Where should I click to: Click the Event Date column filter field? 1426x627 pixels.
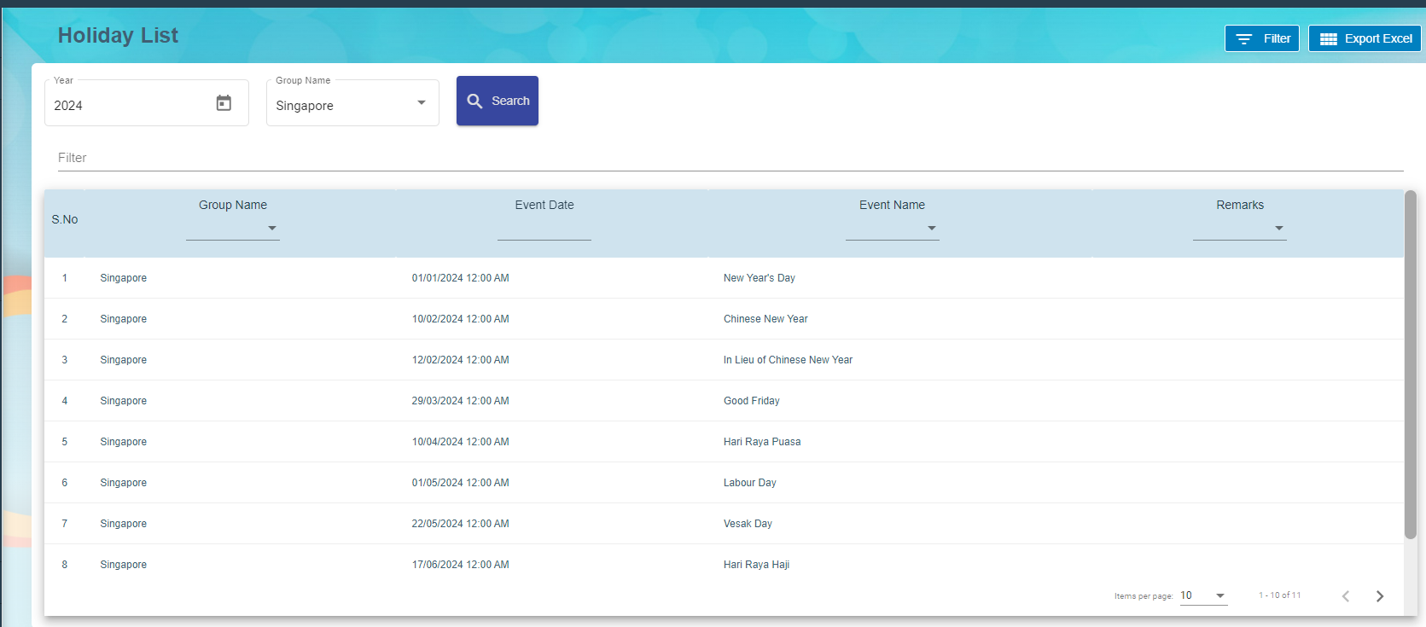[x=544, y=229]
